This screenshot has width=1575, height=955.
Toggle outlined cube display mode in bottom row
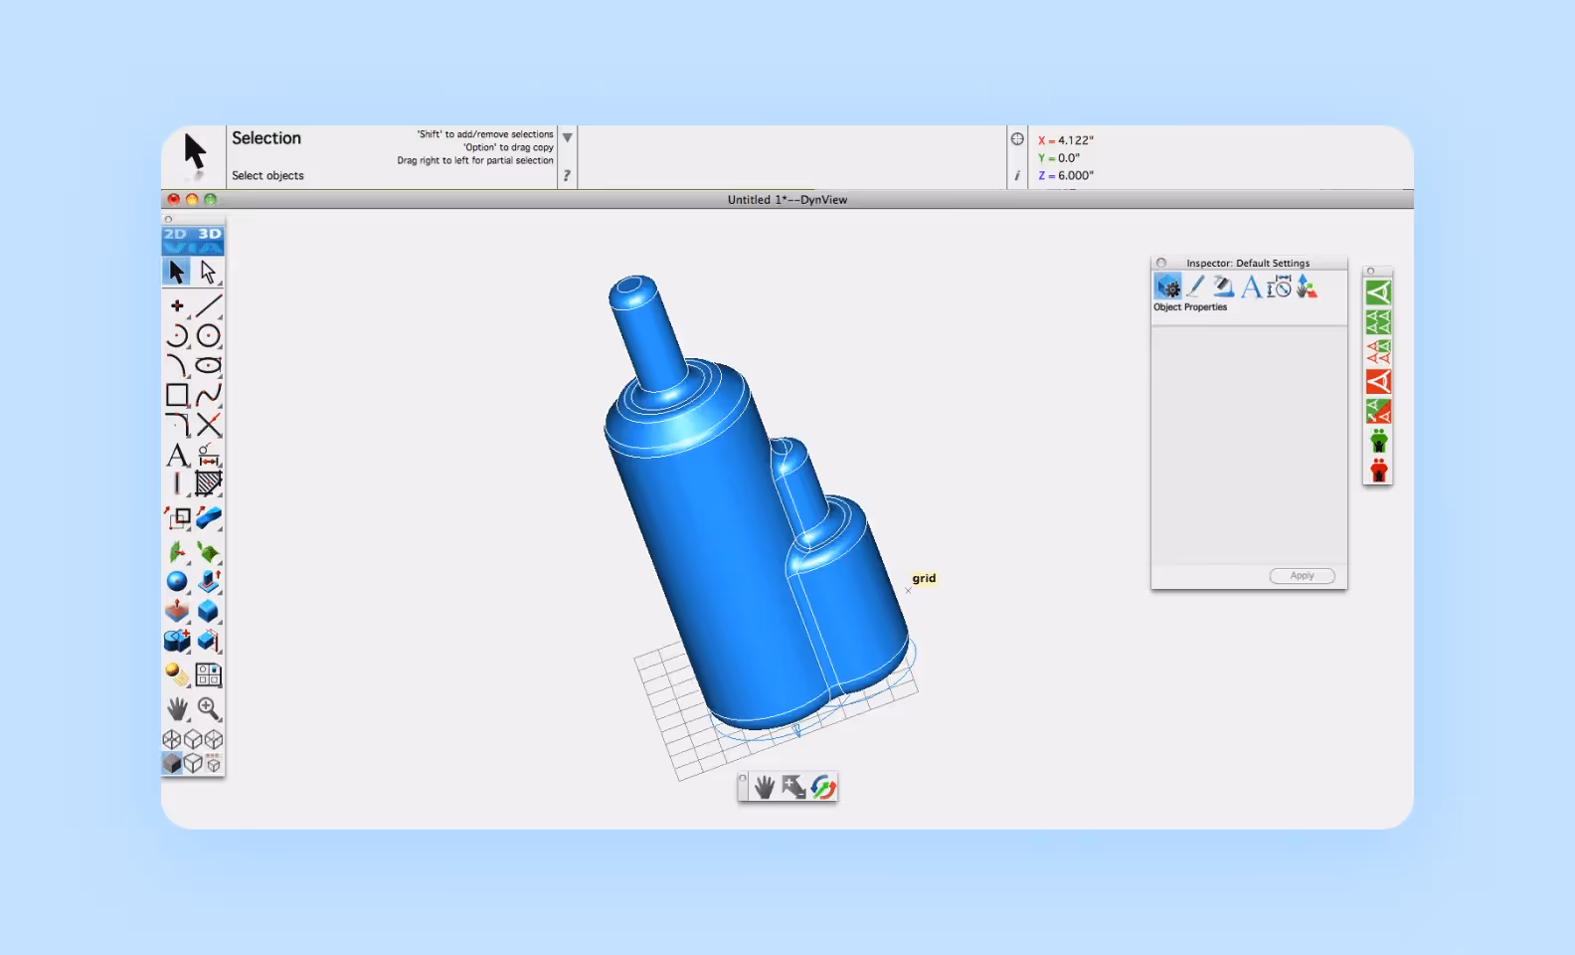193,763
